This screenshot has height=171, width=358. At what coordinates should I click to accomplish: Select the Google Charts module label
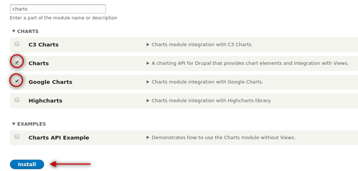tap(50, 82)
